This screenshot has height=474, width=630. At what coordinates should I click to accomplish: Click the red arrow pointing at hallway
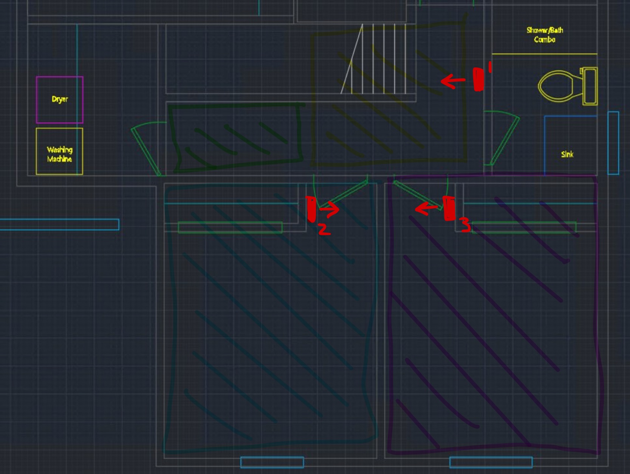tap(452, 81)
